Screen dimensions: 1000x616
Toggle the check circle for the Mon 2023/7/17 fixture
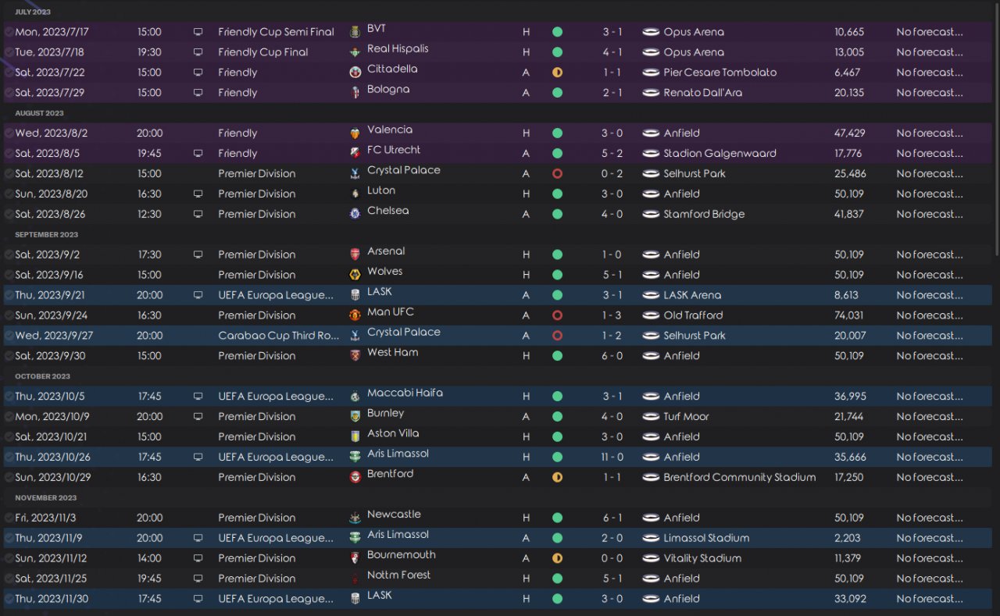9,32
